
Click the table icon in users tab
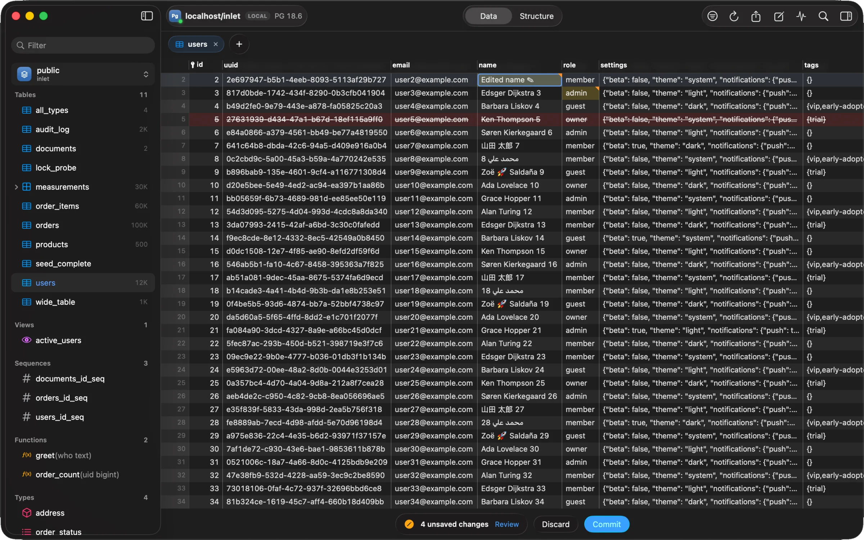point(179,44)
